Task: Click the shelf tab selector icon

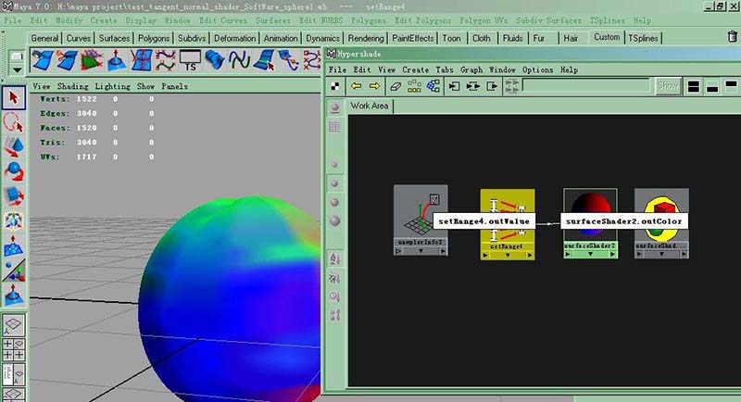Action: tap(17, 57)
